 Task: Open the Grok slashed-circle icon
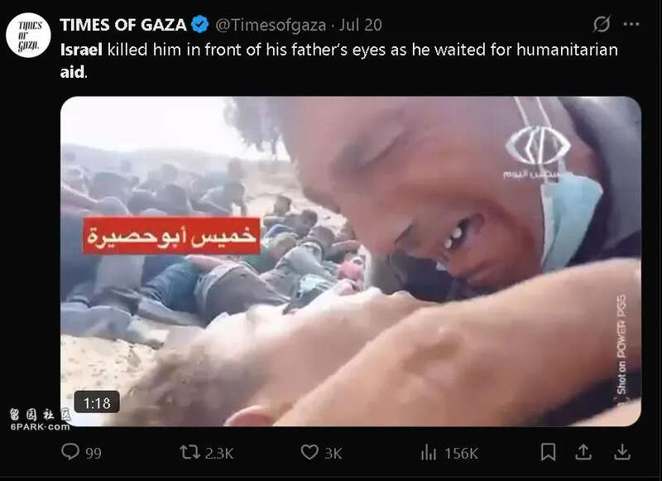click(x=602, y=24)
